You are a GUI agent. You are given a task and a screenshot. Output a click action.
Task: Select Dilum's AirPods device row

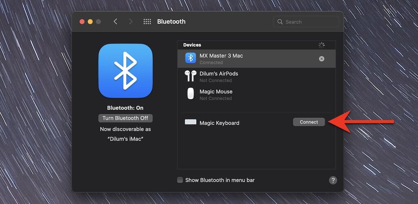pos(256,76)
